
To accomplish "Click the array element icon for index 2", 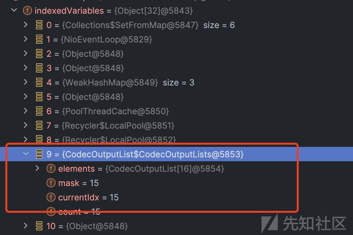I will point(39,54).
